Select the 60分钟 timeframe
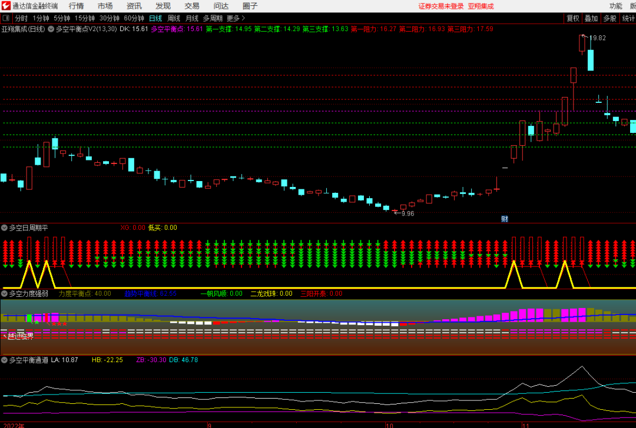Viewport: 636px width, 428px height. 134,18
